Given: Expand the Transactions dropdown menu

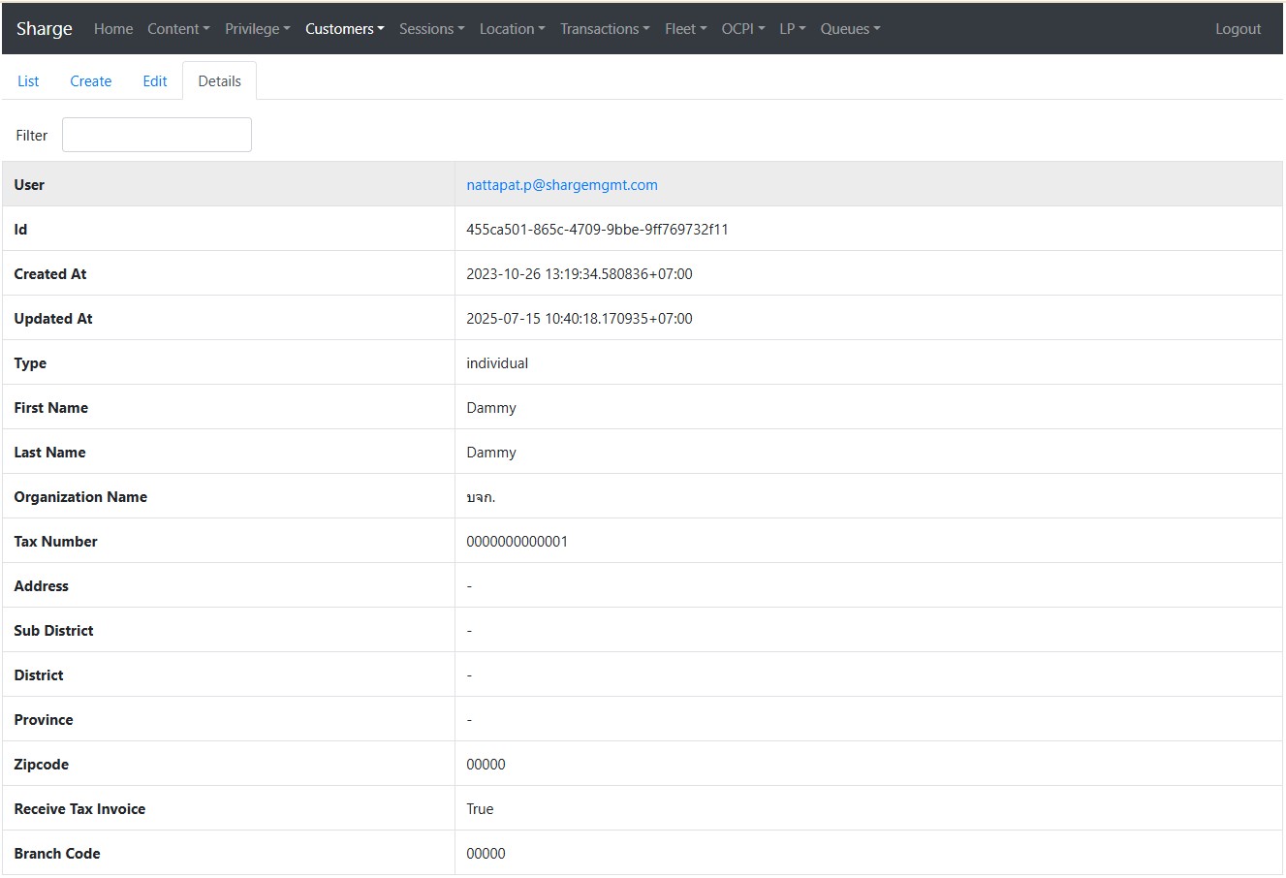Looking at the screenshot, I should pyautogui.click(x=605, y=29).
